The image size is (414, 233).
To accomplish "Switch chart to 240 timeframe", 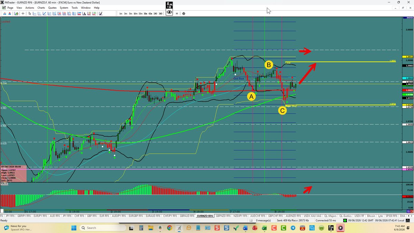I will (156, 13).
